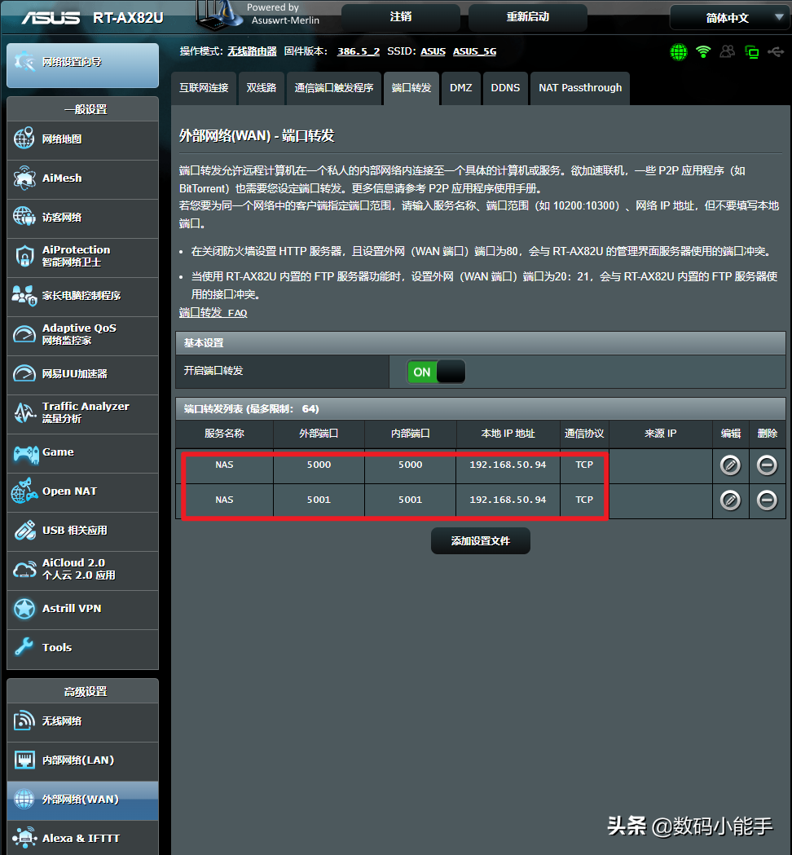The width and height of the screenshot is (792, 855).
Task: Click internal port cell 5000
Action: tap(411, 465)
